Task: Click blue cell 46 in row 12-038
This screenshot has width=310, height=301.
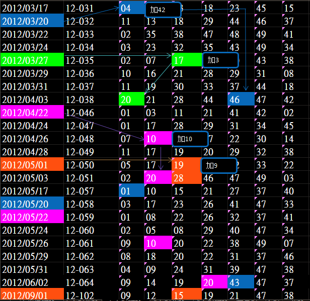Action: pyautogui.click(x=241, y=99)
